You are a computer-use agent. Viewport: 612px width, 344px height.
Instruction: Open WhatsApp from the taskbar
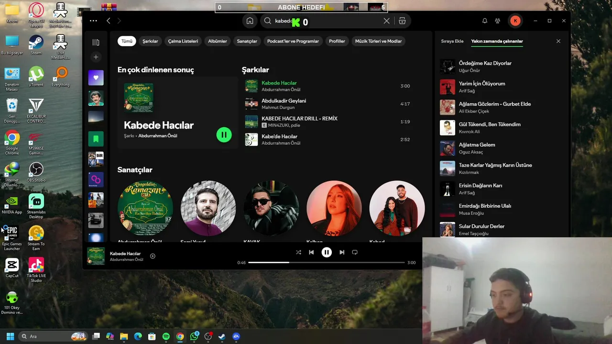[194, 336]
